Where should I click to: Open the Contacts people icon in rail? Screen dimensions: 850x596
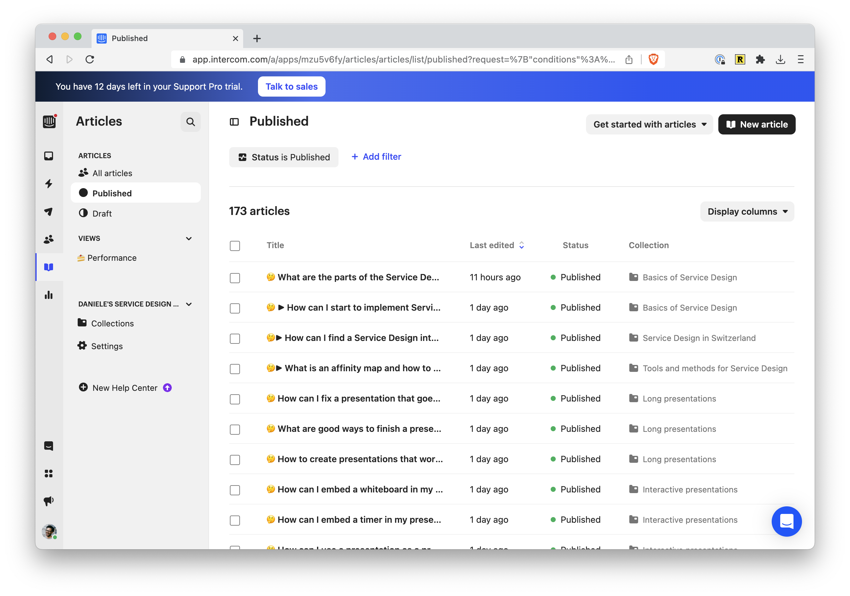click(x=49, y=240)
